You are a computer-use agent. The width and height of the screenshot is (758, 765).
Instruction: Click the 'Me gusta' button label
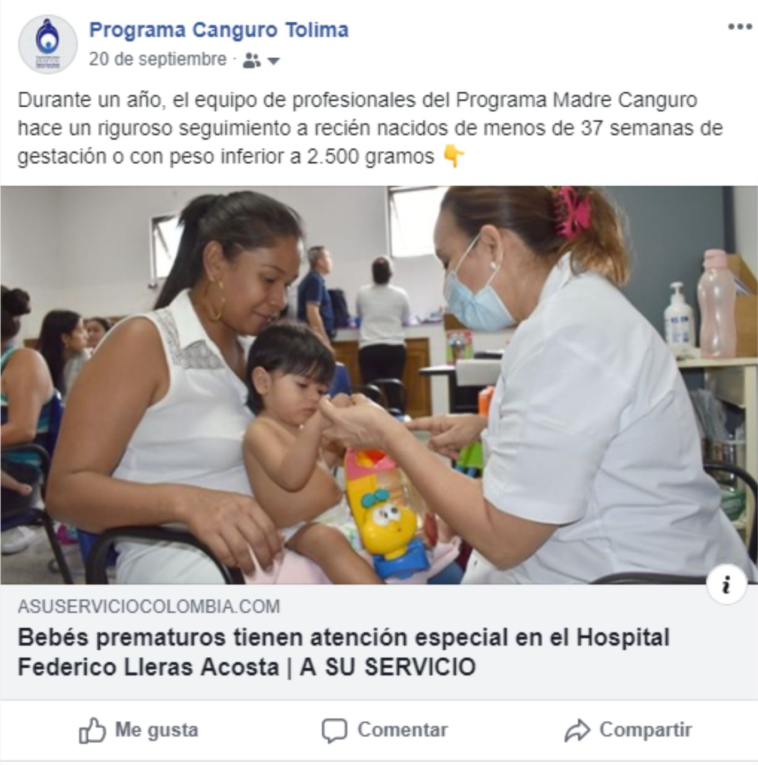tap(156, 730)
